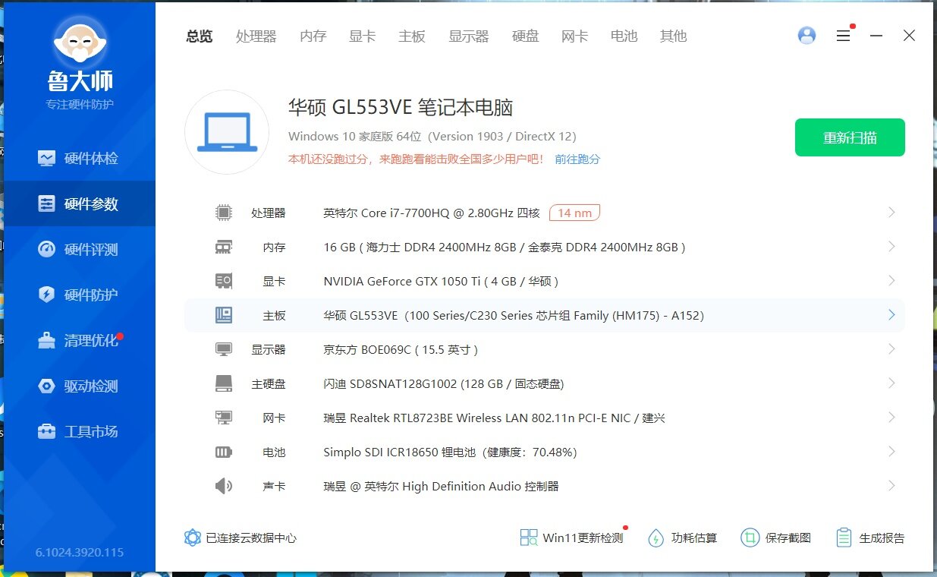
Task: Click the Win11更新检测 windows icon
Action: click(529, 538)
